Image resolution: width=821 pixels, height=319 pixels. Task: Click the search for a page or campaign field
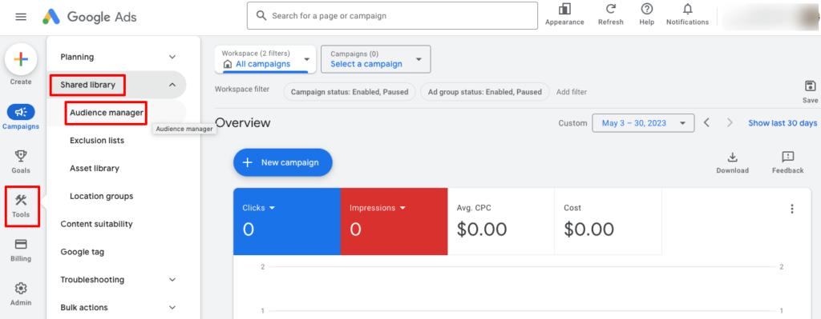click(392, 16)
